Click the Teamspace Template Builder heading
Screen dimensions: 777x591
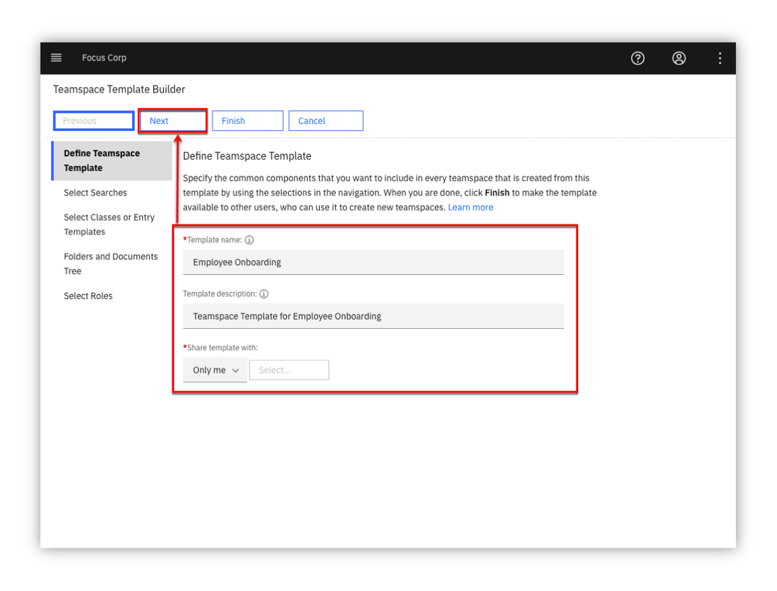(x=119, y=90)
